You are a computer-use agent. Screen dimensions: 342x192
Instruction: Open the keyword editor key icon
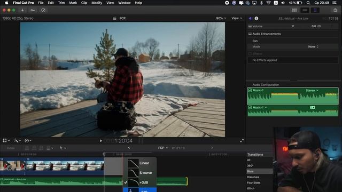click(x=33, y=10)
